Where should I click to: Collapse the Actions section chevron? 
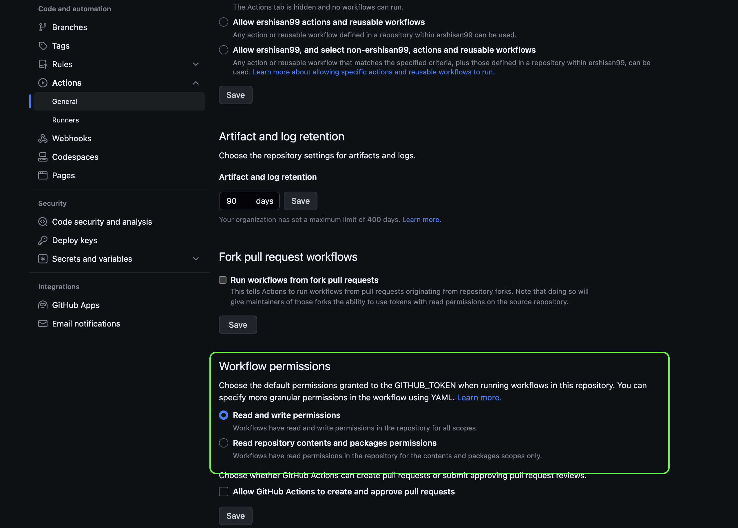tap(196, 83)
